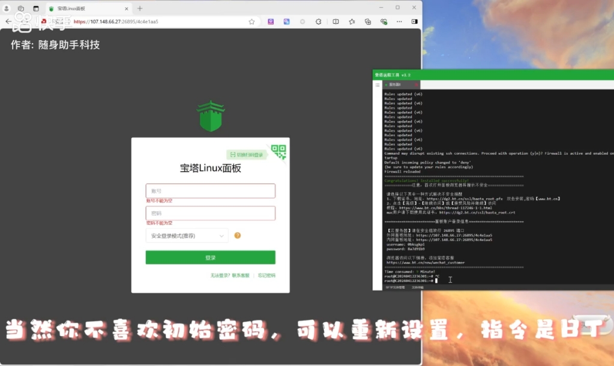Screen dimensions: 614x366
Task: Click the 忘记密码 forgot password link
Action: click(266, 276)
